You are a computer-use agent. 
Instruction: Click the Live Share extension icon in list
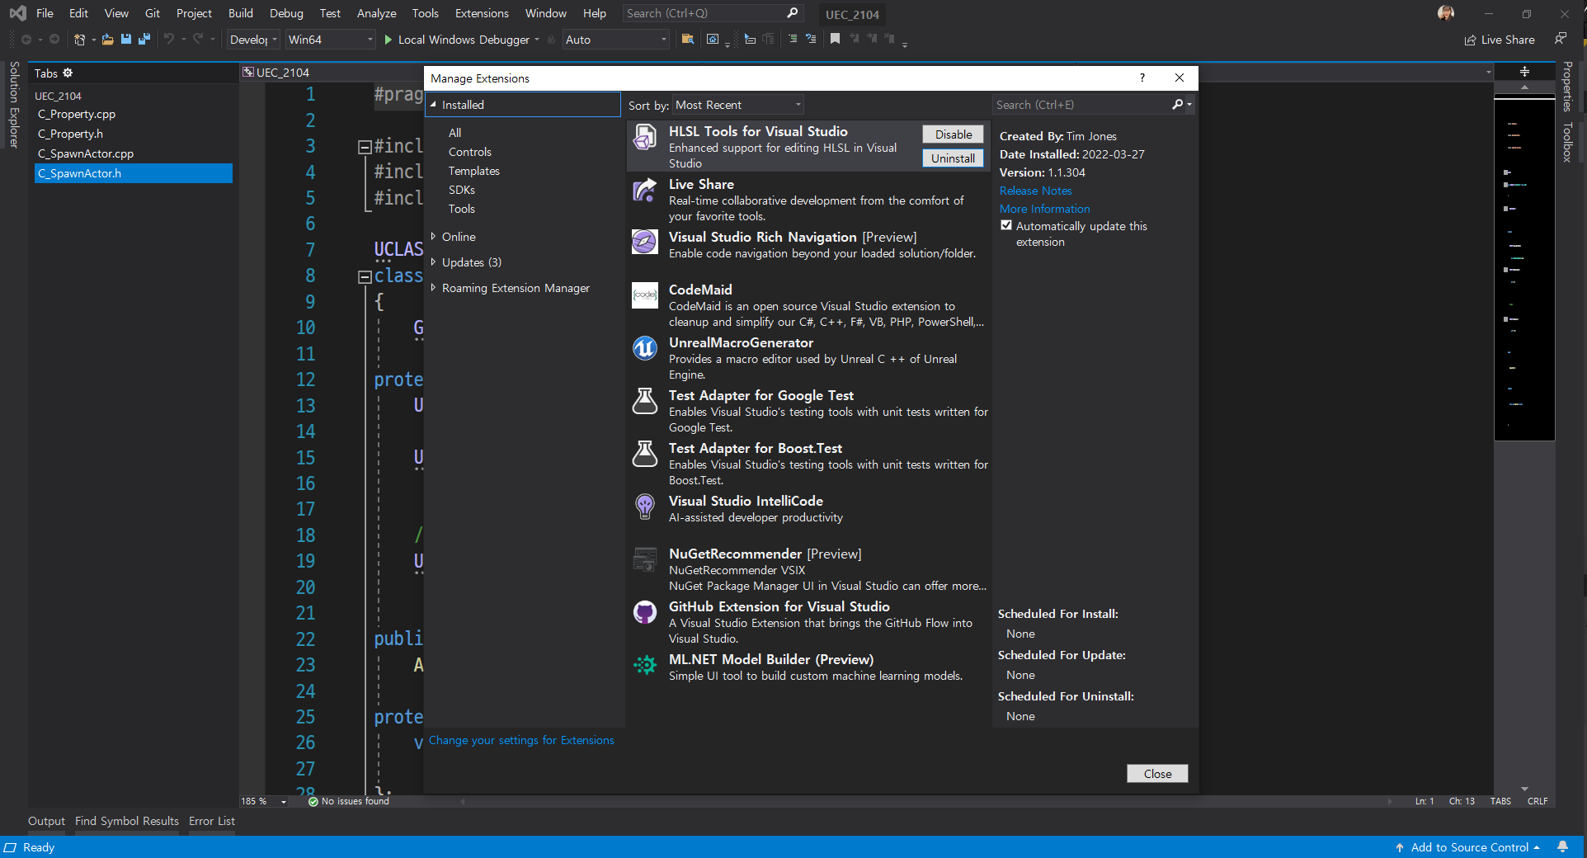tap(645, 190)
